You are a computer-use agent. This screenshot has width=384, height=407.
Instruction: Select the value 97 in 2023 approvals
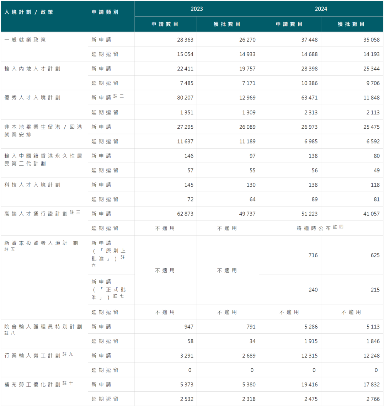pos(252,156)
